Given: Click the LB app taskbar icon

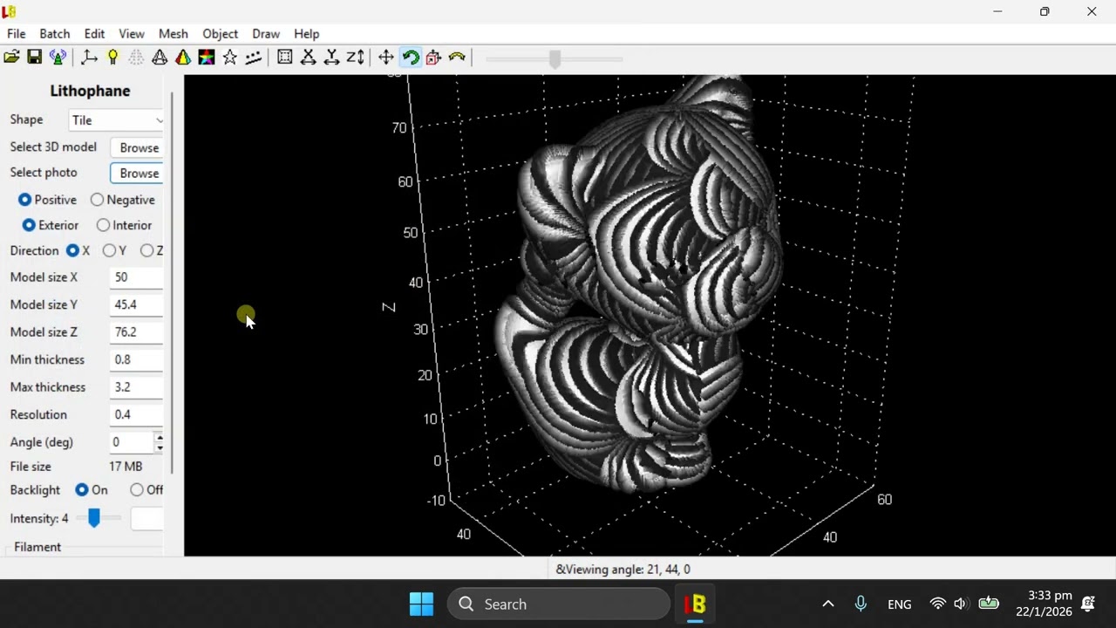Looking at the screenshot, I should (695, 604).
